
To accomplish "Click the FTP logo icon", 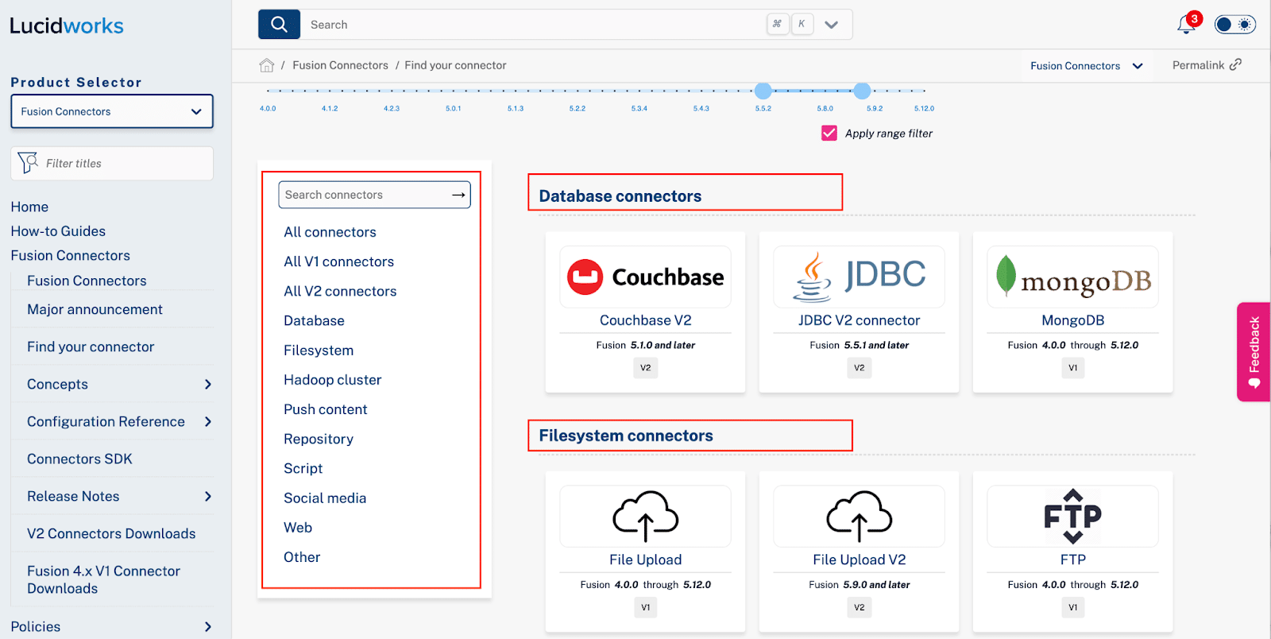I will (1072, 517).
